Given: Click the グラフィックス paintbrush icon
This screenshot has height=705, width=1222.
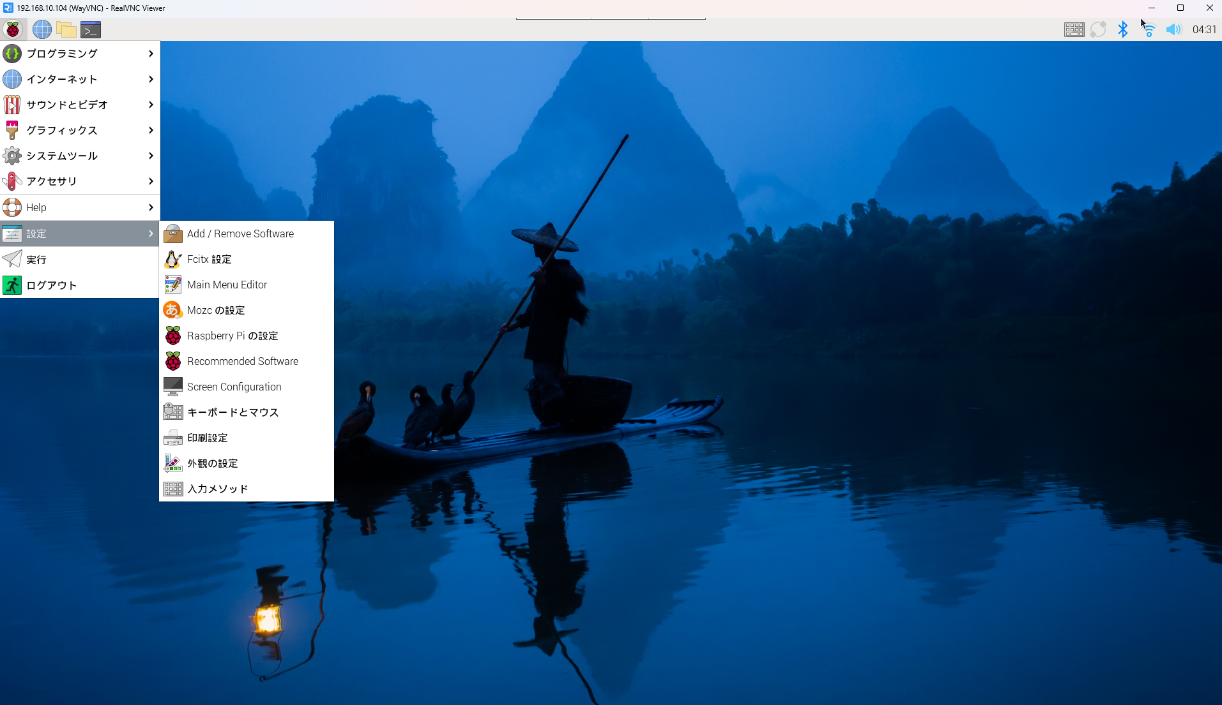Looking at the screenshot, I should [12, 130].
